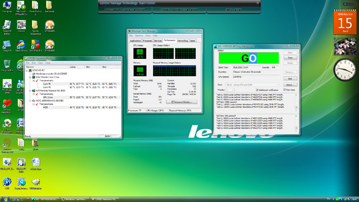Open the benmark folder on desktop
The image size is (359, 202).
tap(49, 7)
